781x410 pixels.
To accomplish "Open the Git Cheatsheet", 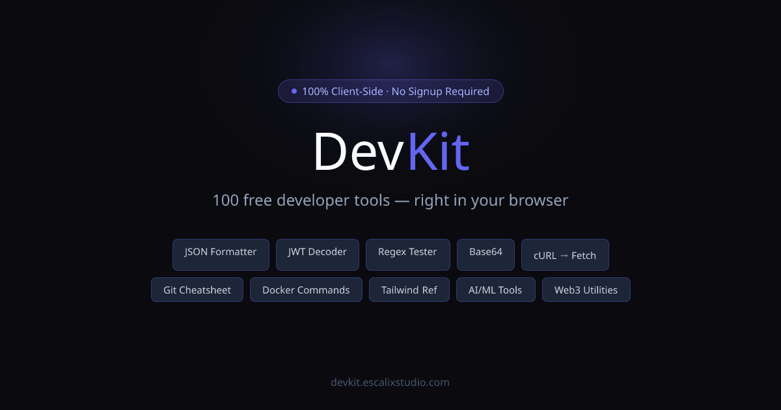I will click(197, 290).
